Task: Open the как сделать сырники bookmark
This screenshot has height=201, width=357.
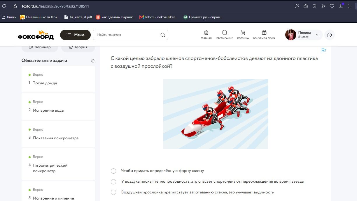Action: (116, 17)
